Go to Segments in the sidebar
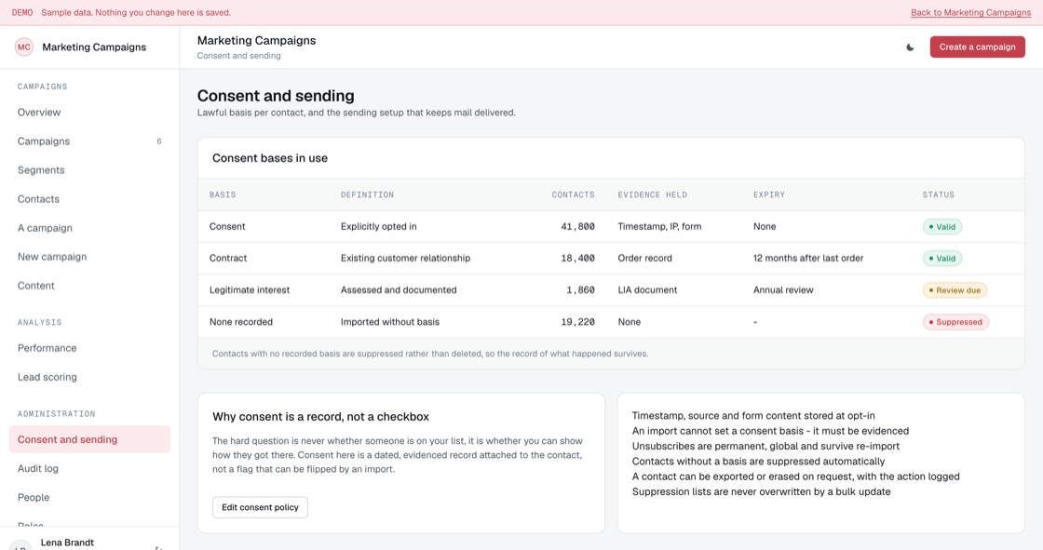 (89, 170)
